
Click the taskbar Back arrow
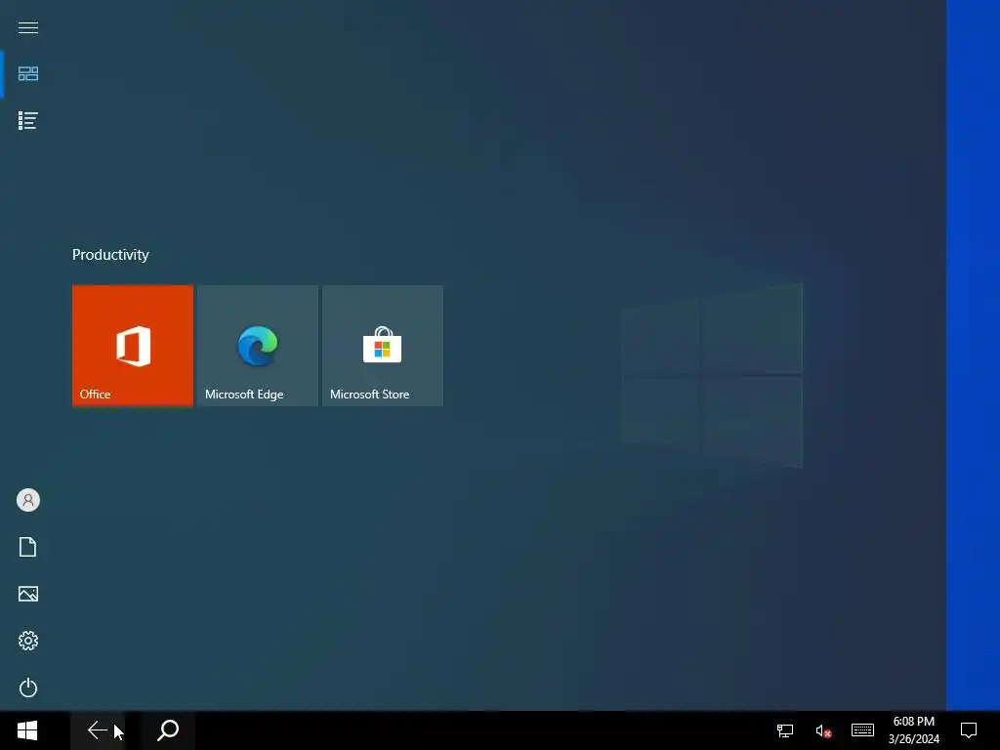98,730
